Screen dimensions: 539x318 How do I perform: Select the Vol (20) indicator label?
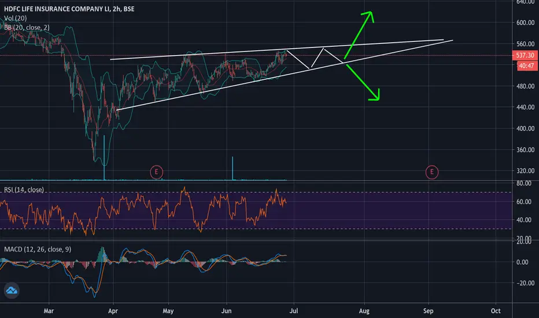15,19
